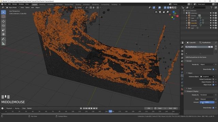Collapse the Object subpanel
The width and height of the screenshot is (218, 122).
tap(190, 73)
